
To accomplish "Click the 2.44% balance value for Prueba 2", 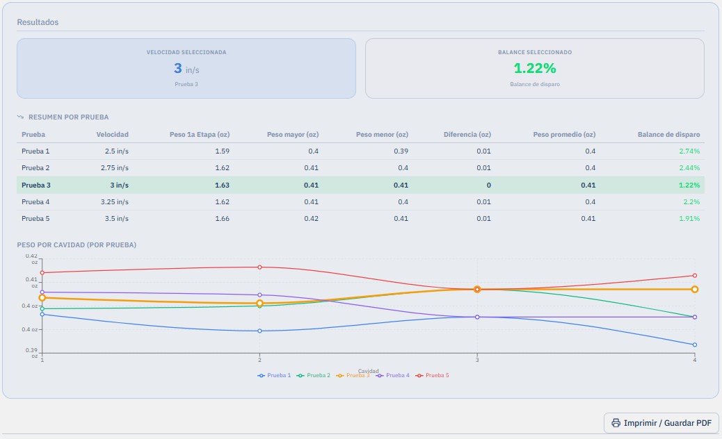I will [x=689, y=168].
